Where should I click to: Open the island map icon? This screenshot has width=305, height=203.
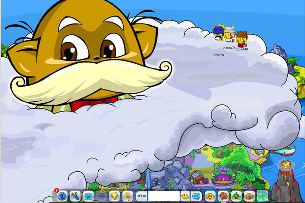pos(262,196)
